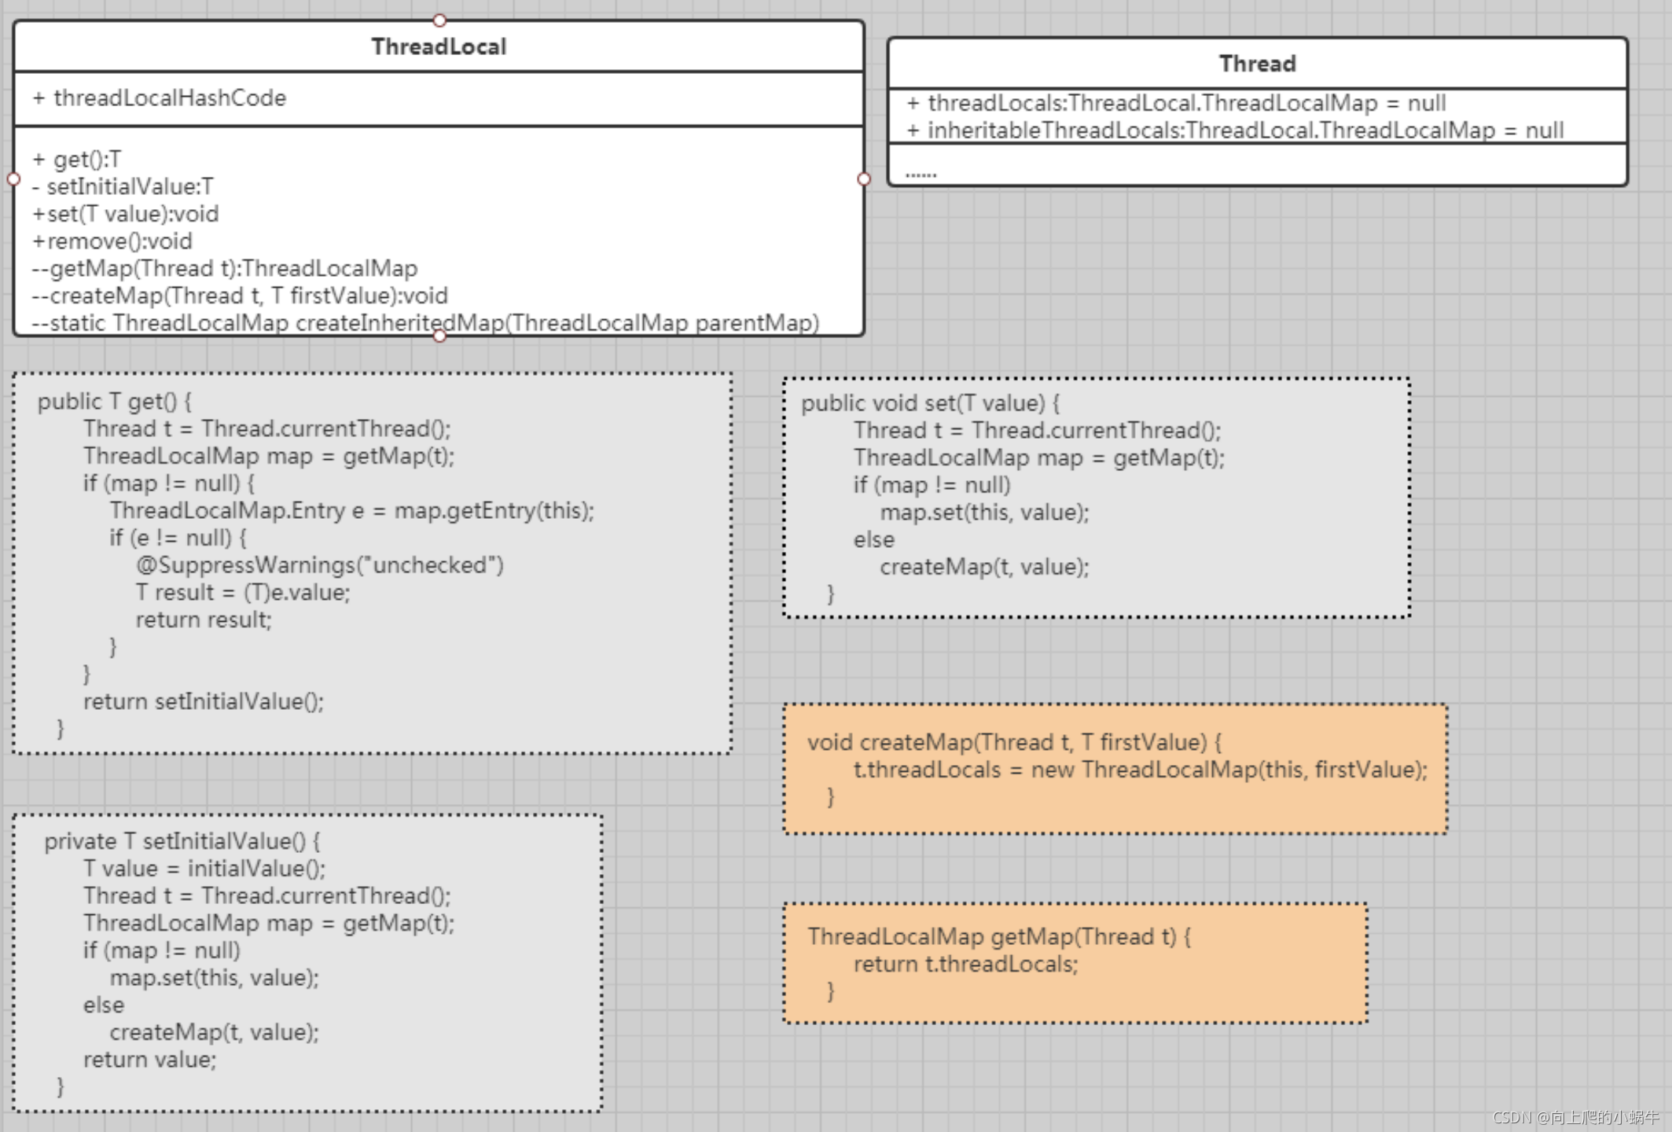Image resolution: width=1672 pixels, height=1132 pixels.
Task: Click the '......' ellipsis in Thread class
Action: 921,173
